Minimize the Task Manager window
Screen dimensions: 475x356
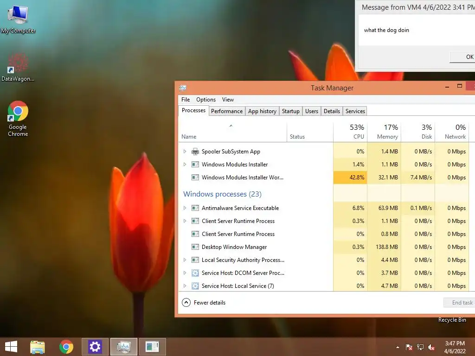point(447,87)
